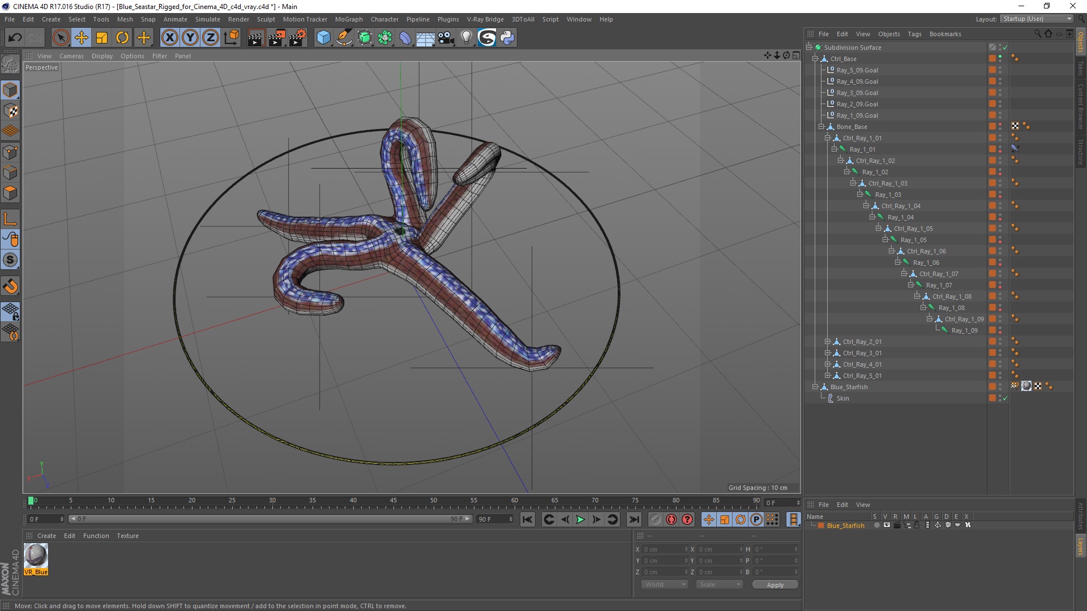Click the Apply button

(775, 585)
